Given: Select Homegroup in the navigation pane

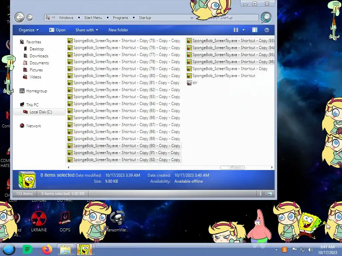Looking at the screenshot, I should (x=33, y=91).
